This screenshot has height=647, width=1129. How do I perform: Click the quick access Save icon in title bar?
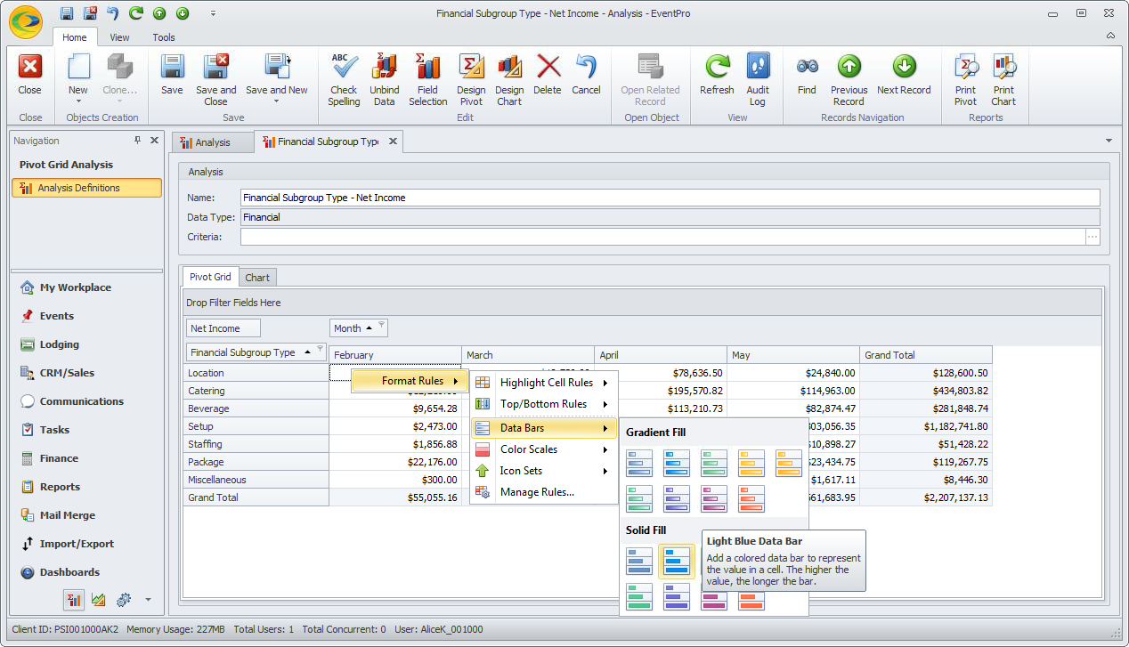[68, 13]
